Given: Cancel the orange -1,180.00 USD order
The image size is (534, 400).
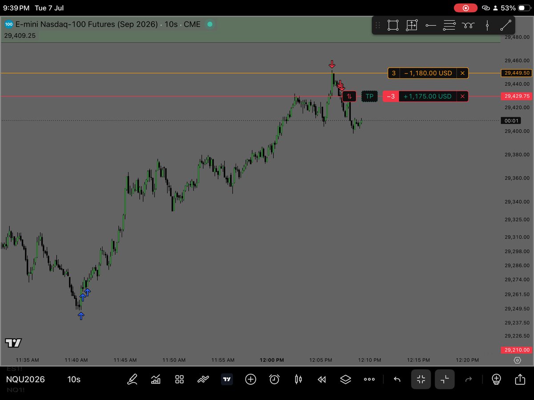Looking at the screenshot, I should [x=463, y=73].
